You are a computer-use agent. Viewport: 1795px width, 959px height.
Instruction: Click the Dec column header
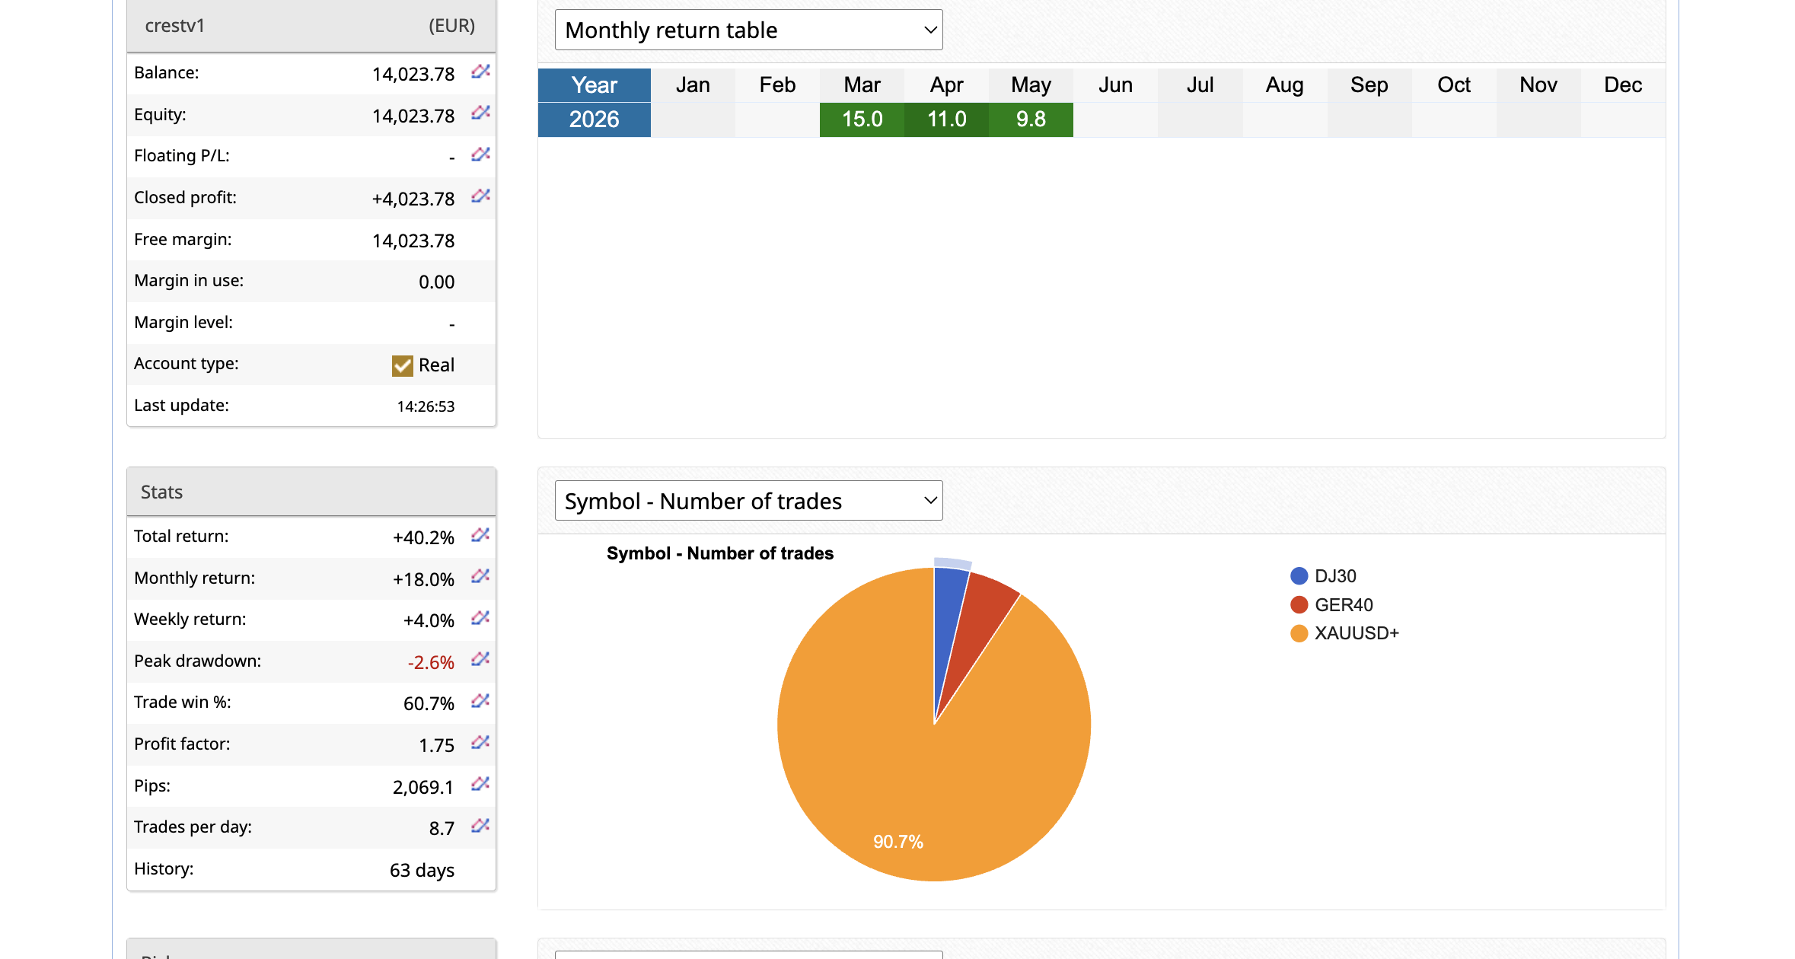tap(1623, 85)
